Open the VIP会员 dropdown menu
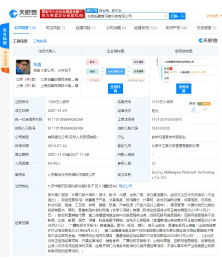This screenshot has height=260, width=222. pyautogui.click(x=214, y=16)
